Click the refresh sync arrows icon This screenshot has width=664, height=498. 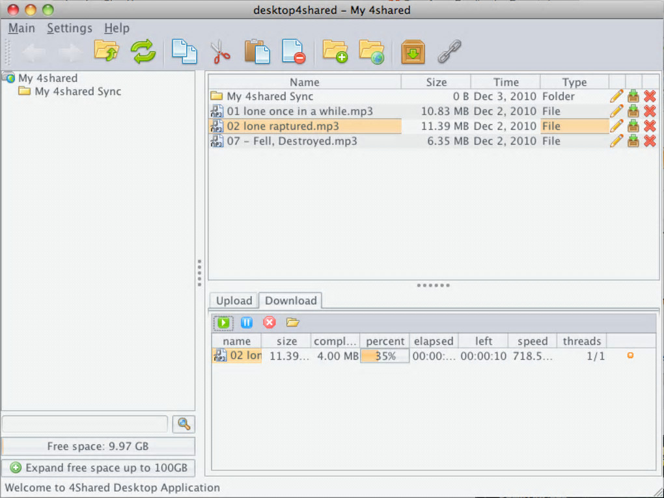143,51
